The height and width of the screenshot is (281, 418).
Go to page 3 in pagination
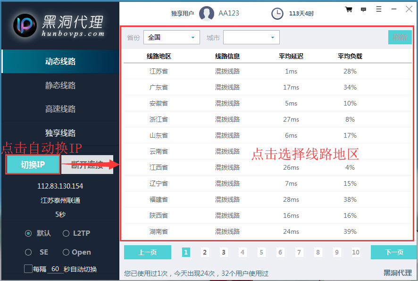tap(224, 252)
